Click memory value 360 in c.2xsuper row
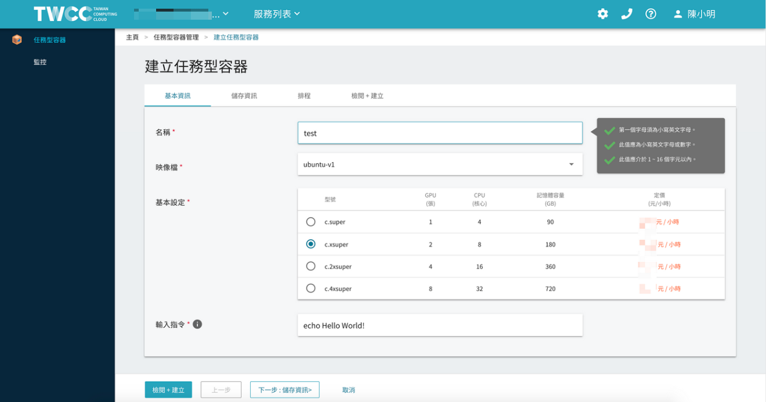766x402 pixels. [x=550, y=266]
